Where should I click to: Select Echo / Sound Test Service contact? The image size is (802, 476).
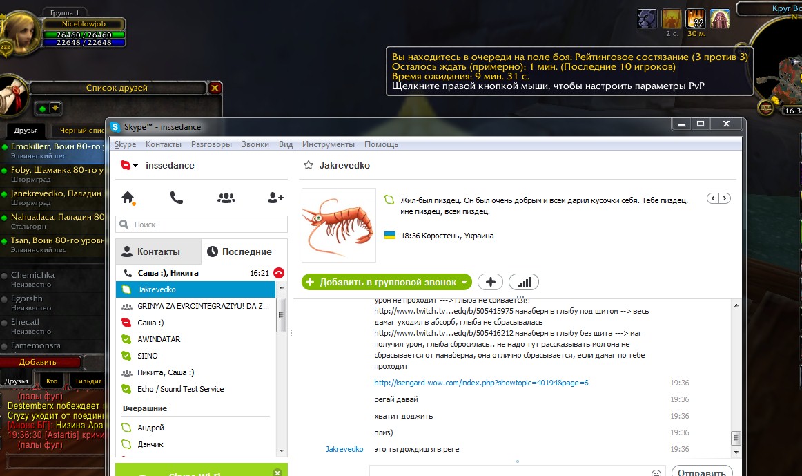pos(195,389)
